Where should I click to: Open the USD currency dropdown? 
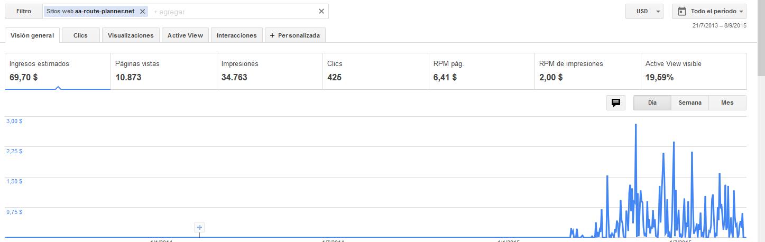click(644, 11)
